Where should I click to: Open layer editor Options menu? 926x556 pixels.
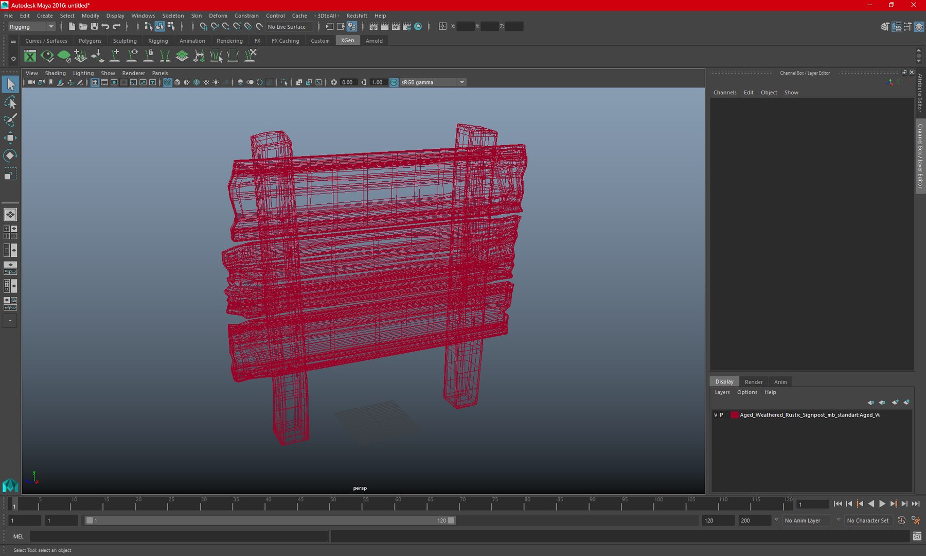pos(747,392)
